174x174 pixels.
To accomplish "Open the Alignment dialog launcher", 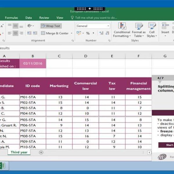I will click(72, 41).
